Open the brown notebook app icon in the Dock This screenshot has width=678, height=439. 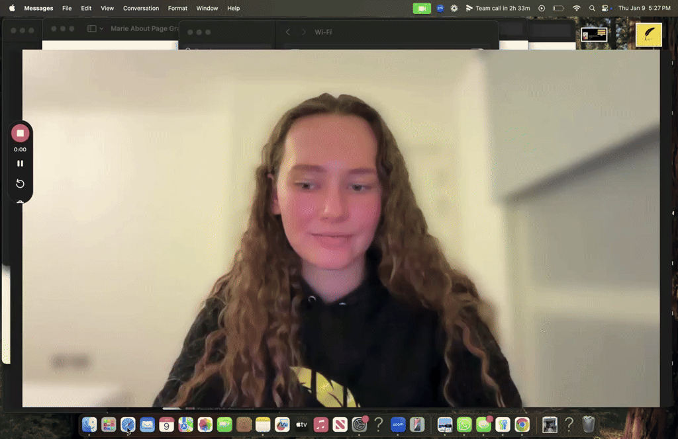pos(244,424)
